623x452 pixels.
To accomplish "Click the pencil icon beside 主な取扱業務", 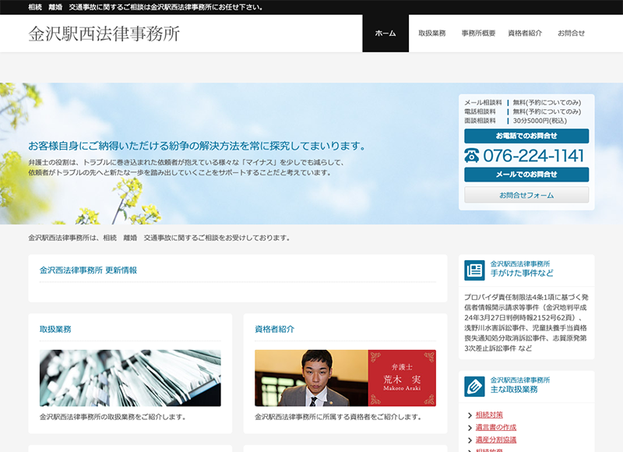I will [x=474, y=387].
